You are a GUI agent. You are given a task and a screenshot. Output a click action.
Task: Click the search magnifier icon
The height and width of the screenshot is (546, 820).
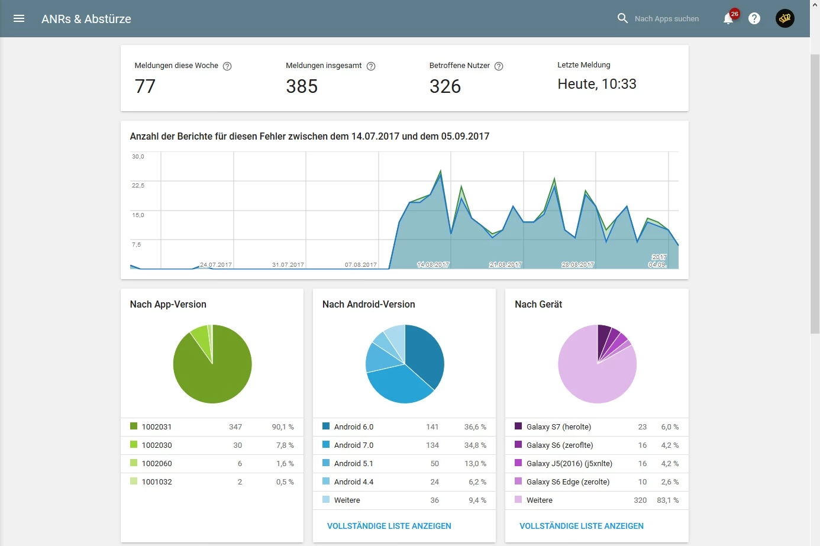click(622, 18)
